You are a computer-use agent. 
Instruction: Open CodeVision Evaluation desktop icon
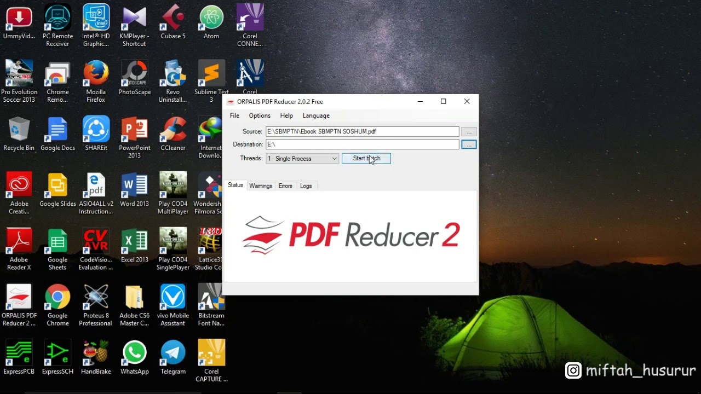[96, 248]
